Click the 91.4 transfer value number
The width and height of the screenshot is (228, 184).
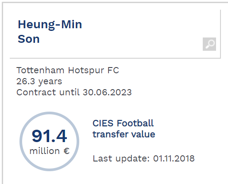(49, 136)
